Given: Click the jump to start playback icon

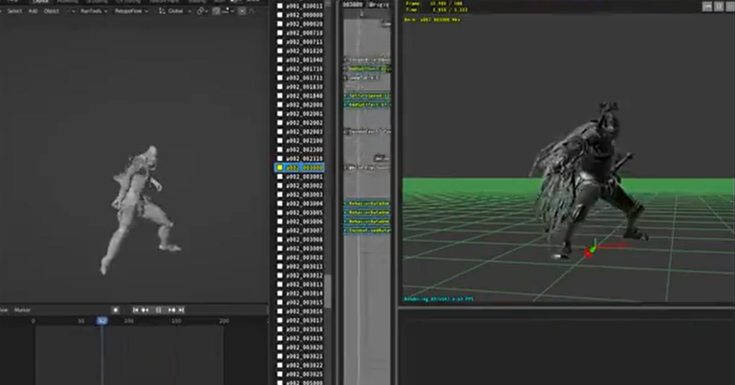Looking at the screenshot, I should [136, 311].
